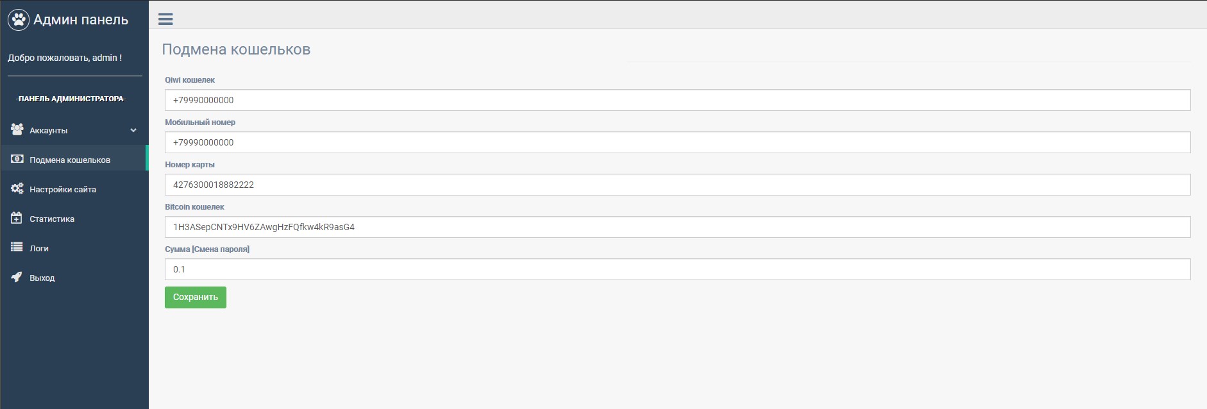
Task: Open the Настройки сайта menu item
Action: click(74, 189)
